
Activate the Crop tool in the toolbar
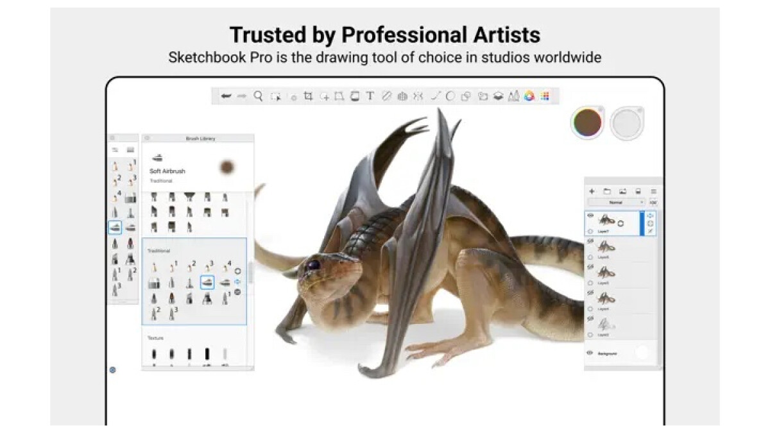pyautogui.click(x=308, y=96)
